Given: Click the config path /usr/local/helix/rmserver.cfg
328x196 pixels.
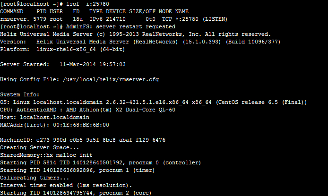Looking at the screenshot, I should [111, 80].
